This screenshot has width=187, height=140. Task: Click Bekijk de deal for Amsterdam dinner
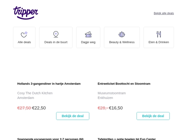pyautogui.click(x=73, y=116)
